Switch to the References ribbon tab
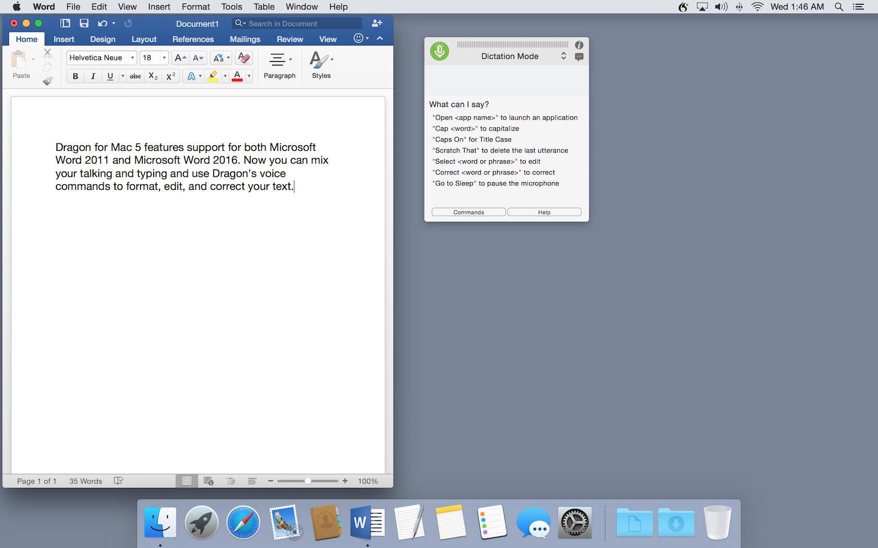Screen dimensions: 878x548 [193, 39]
